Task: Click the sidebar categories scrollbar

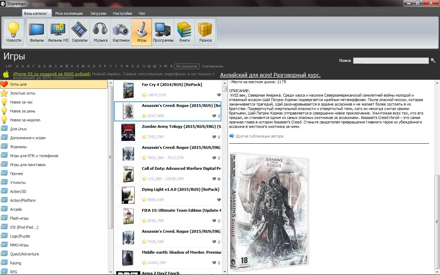Action: pos(110,156)
